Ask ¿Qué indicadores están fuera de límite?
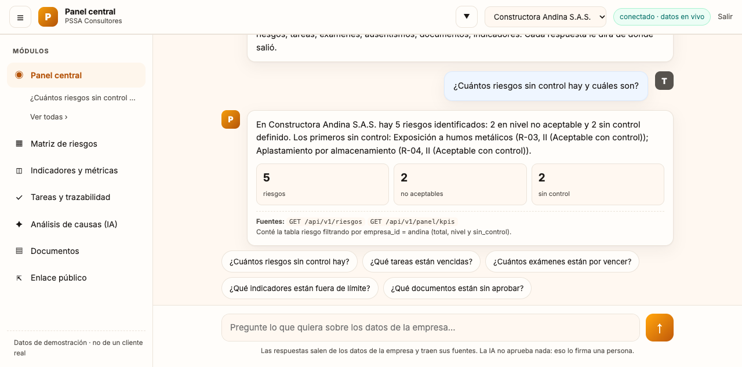 [x=300, y=288]
